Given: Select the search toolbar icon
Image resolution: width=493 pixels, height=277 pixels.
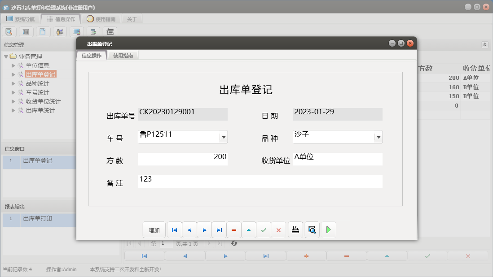Looking at the screenshot, I should pyautogui.click(x=9, y=31).
